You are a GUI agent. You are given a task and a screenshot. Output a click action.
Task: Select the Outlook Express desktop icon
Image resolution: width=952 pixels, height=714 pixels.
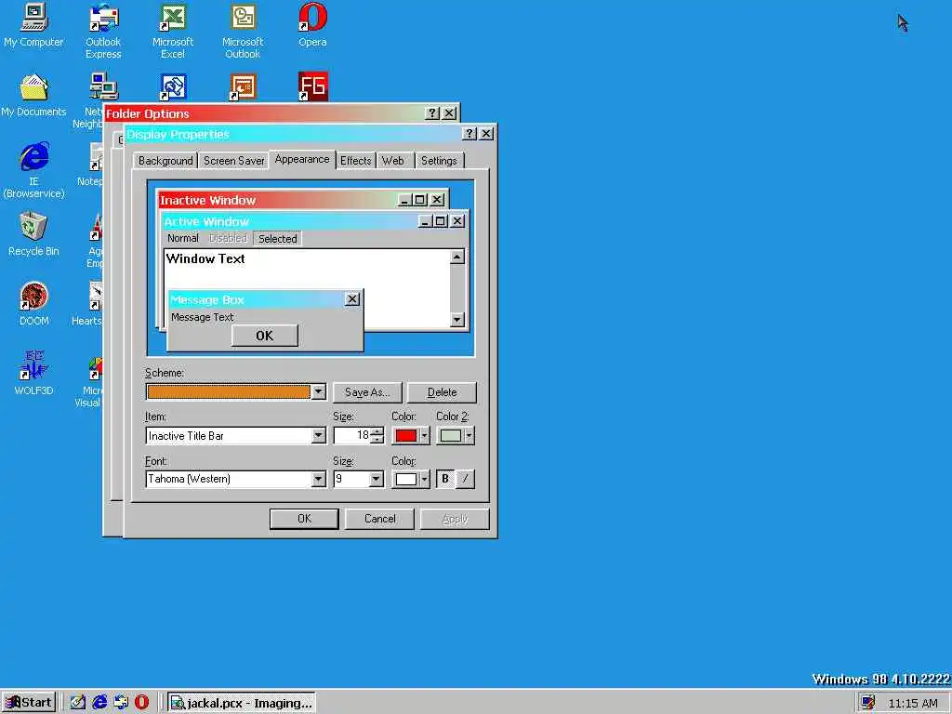(x=103, y=32)
